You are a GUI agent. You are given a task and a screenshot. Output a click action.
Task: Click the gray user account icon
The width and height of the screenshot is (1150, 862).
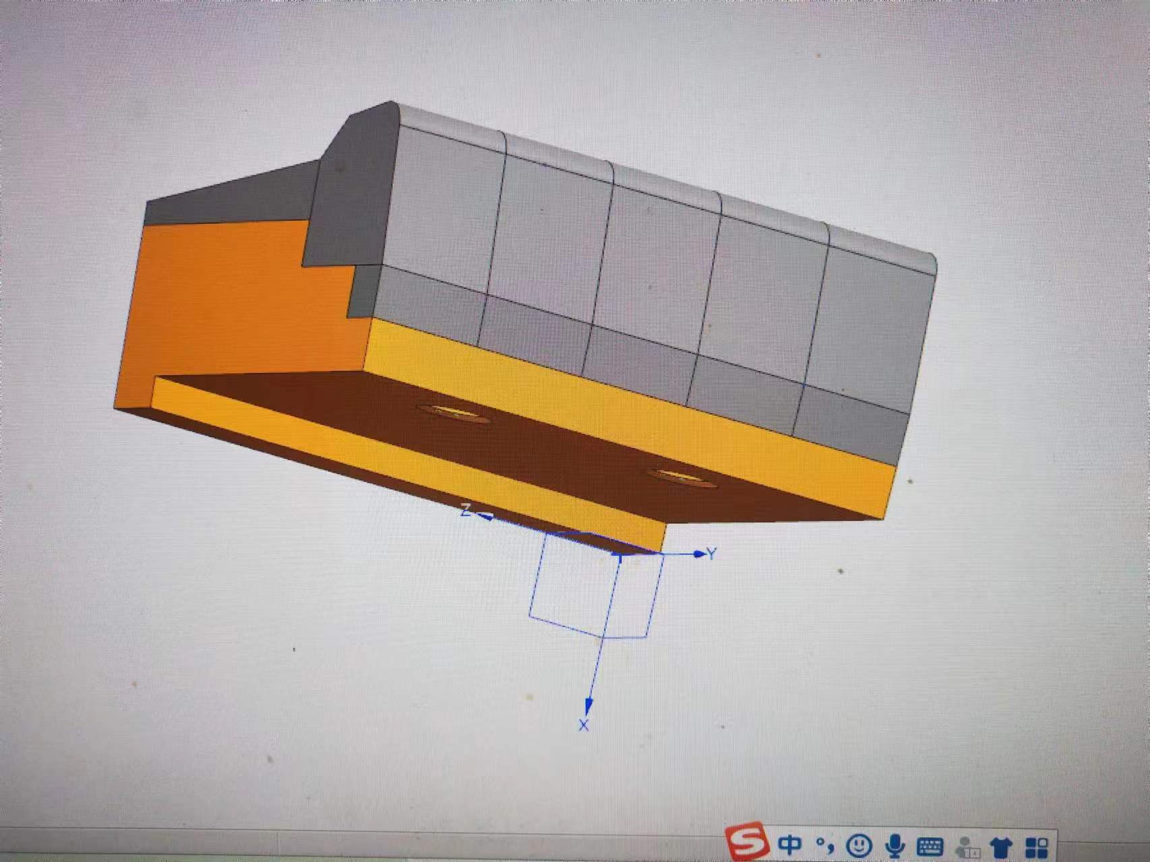(x=967, y=847)
